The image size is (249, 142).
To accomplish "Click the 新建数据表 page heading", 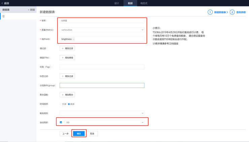I will 47,12.
